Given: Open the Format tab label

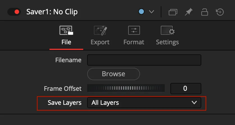Looking at the screenshot, I should (x=134, y=42).
